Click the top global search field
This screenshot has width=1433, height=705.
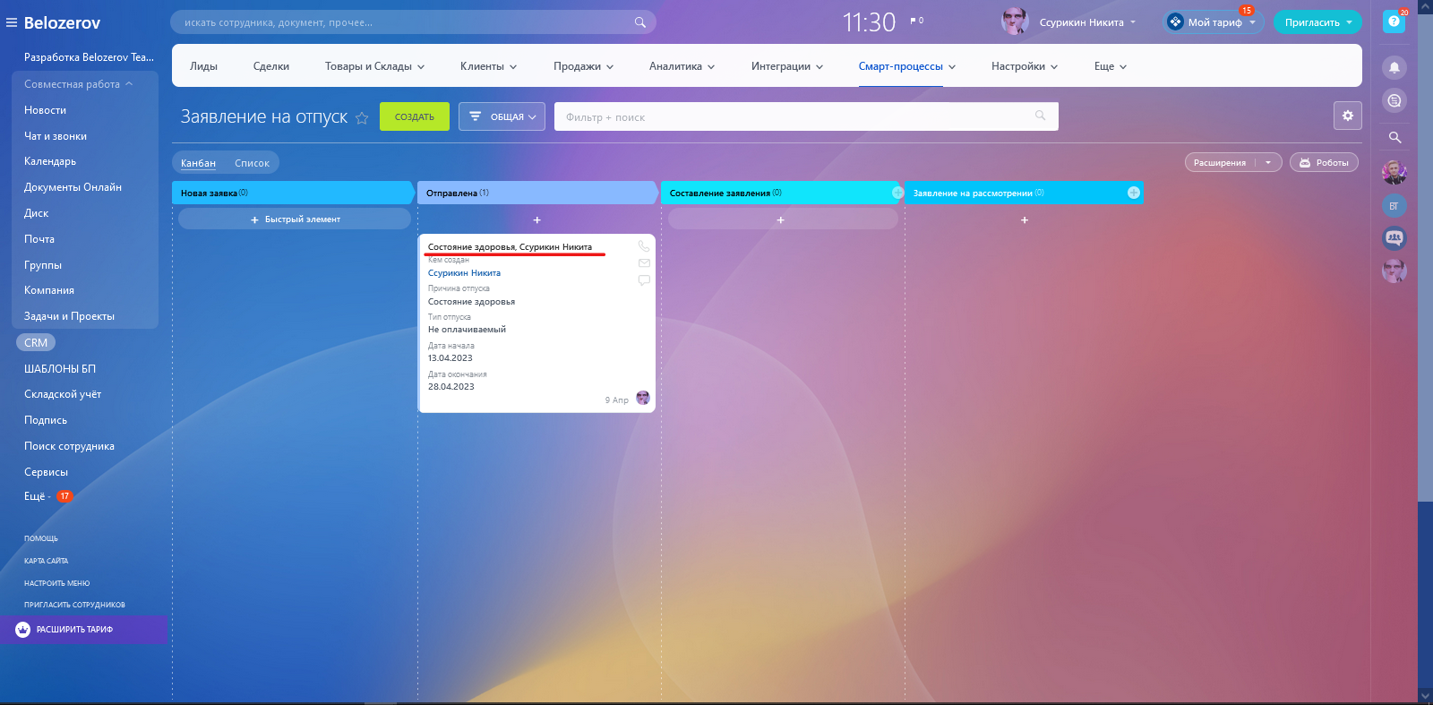(413, 22)
